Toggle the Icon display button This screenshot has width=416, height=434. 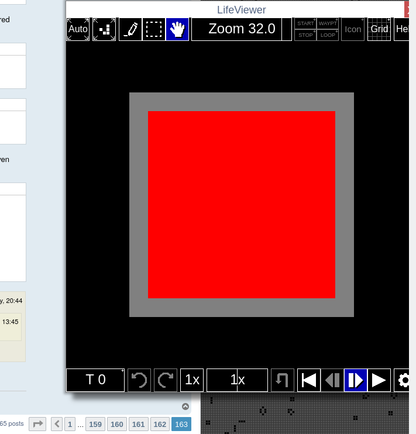(x=353, y=29)
